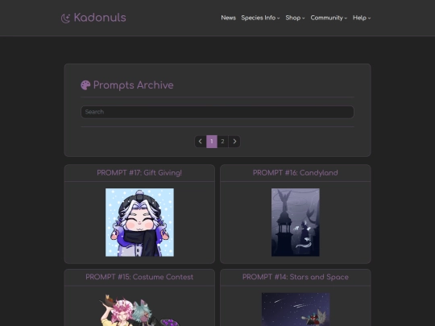Open the Community dropdown menu

click(329, 18)
